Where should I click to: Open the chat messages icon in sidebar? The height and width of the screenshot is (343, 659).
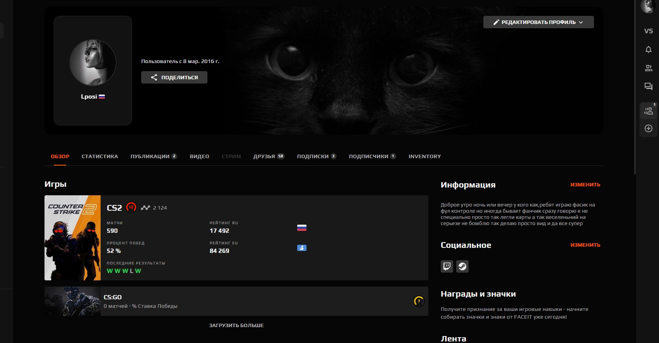(649, 86)
